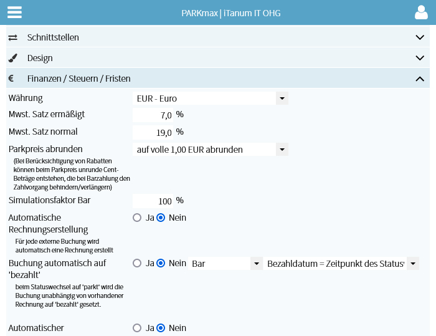Click the Mwst. Satz ermäßigt field

(x=153, y=115)
